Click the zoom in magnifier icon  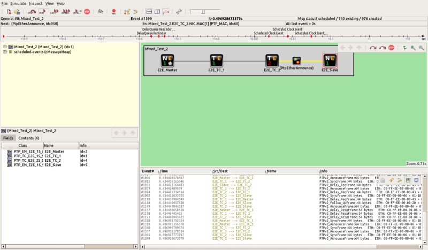pos(413,48)
